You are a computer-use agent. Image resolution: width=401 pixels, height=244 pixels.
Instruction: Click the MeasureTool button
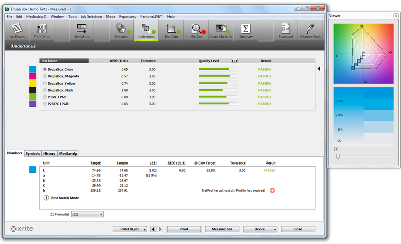pos(222,229)
